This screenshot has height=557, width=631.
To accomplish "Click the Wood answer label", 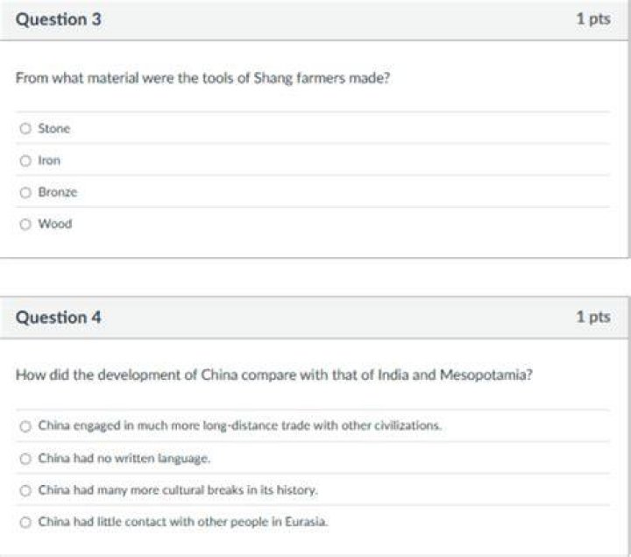I will coord(55,224).
